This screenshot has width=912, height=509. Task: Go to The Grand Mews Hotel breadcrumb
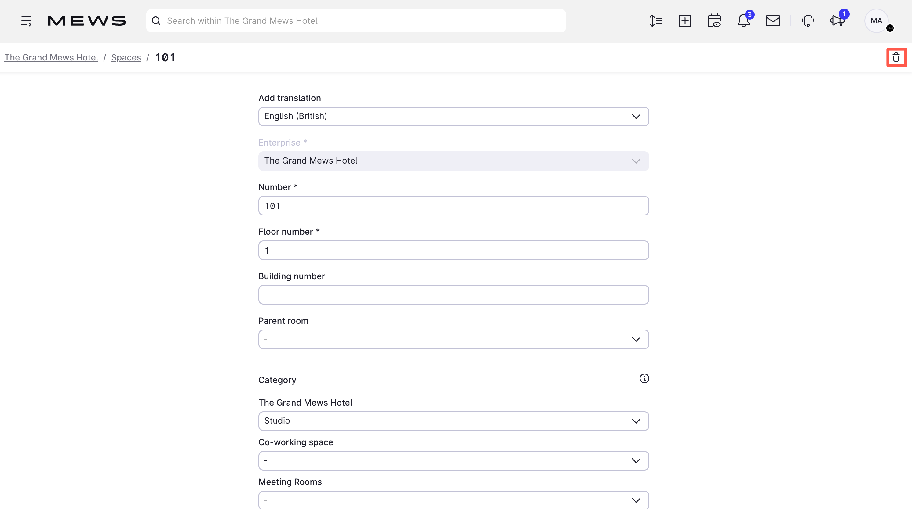[x=51, y=57]
